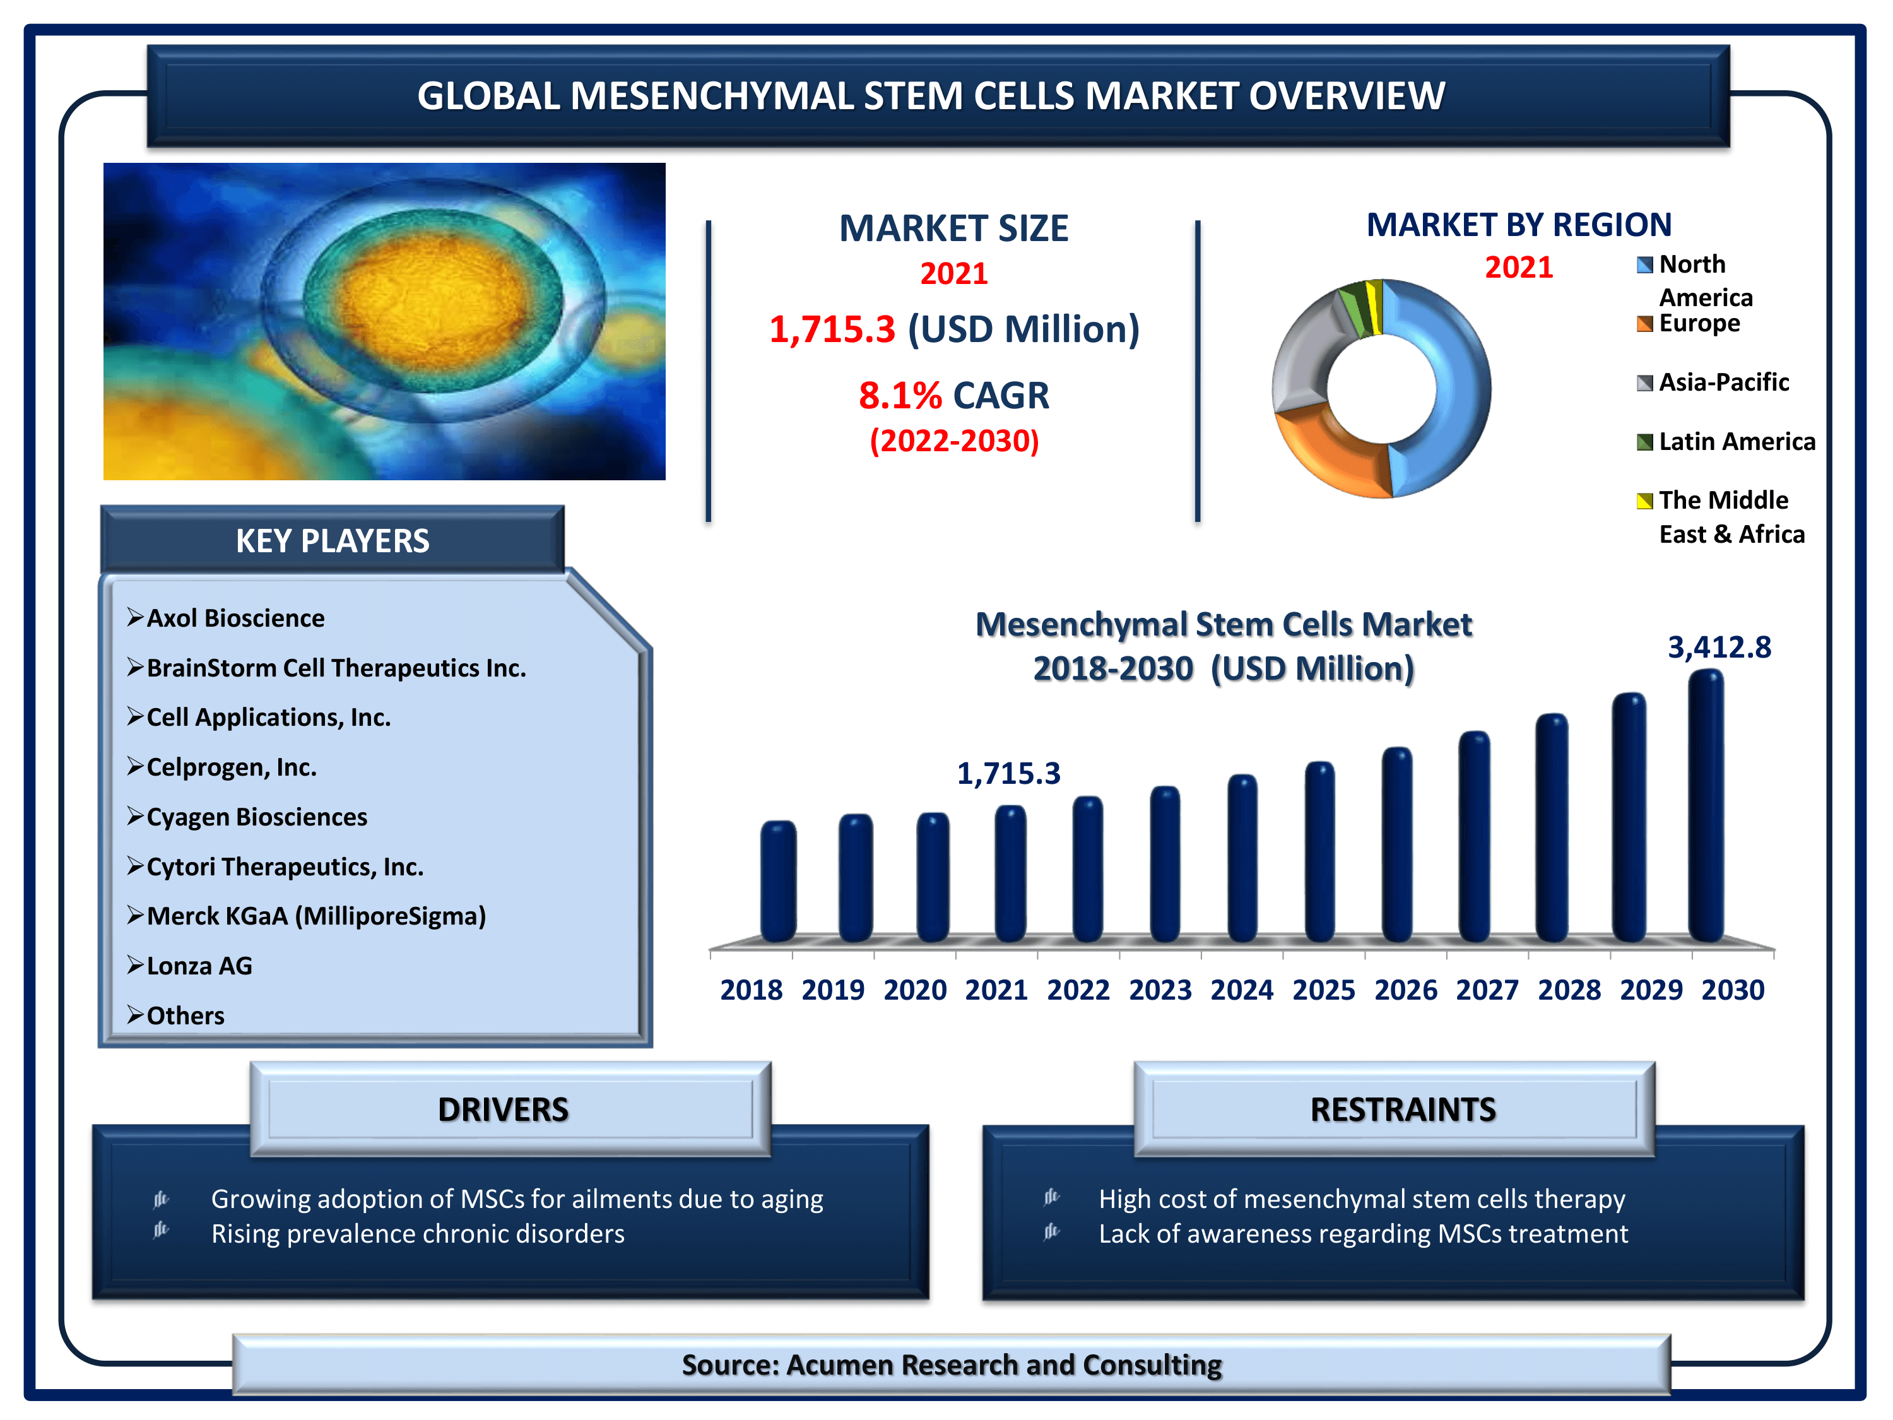
Task: Click the Latin America green legend swatch
Action: point(1644,442)
